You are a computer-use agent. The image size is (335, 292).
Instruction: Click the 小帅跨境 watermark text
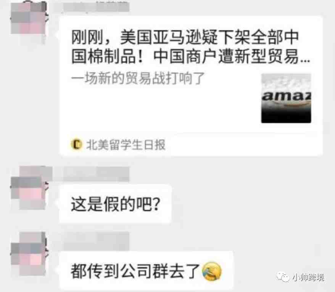(x=308, y=277)
